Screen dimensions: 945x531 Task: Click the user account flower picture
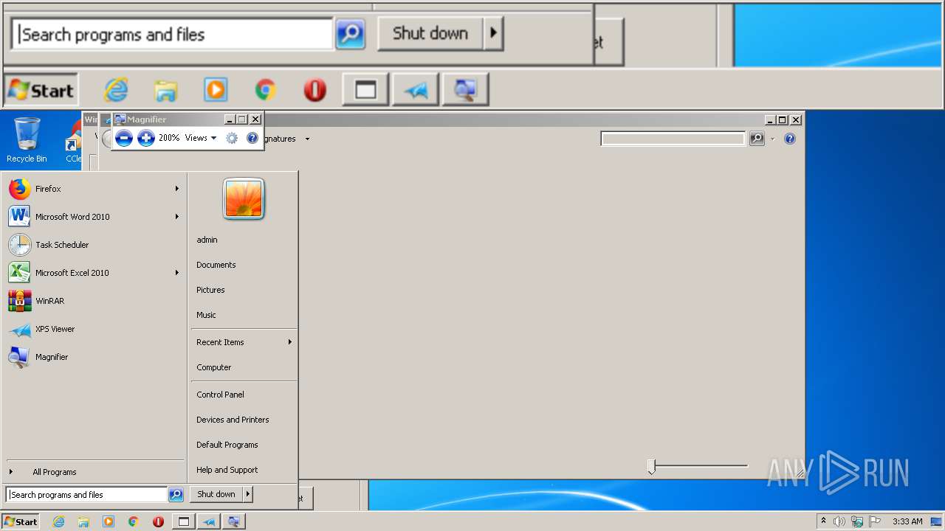pyautogui.click(x=244, y=198)
